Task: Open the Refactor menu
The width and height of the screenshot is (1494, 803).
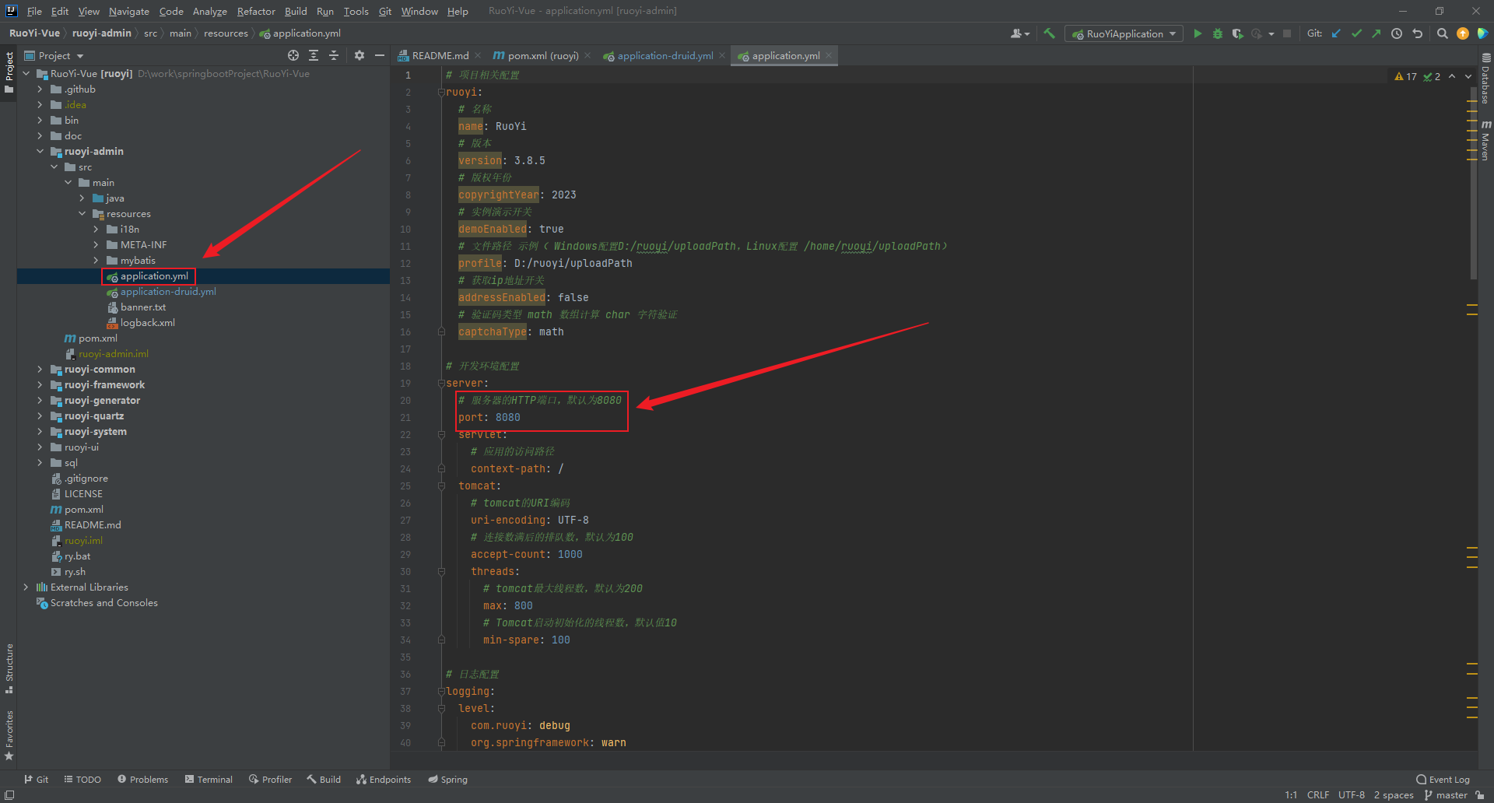Action: pos(256,11)
